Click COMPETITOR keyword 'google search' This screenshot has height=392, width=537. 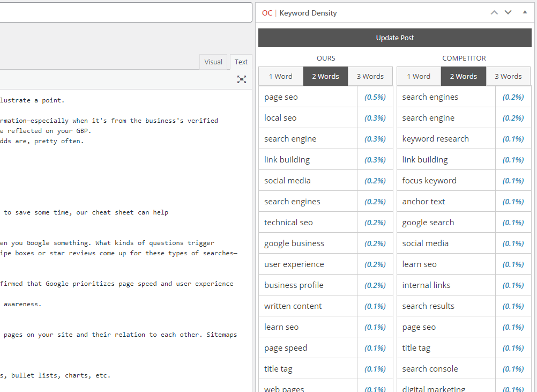point(428,223)
